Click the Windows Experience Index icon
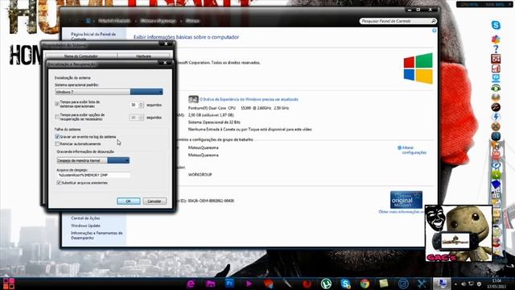 [x=193, y=99]
